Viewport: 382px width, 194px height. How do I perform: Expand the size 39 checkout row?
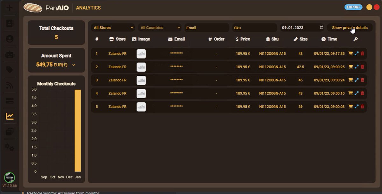[x=357, y=107]
